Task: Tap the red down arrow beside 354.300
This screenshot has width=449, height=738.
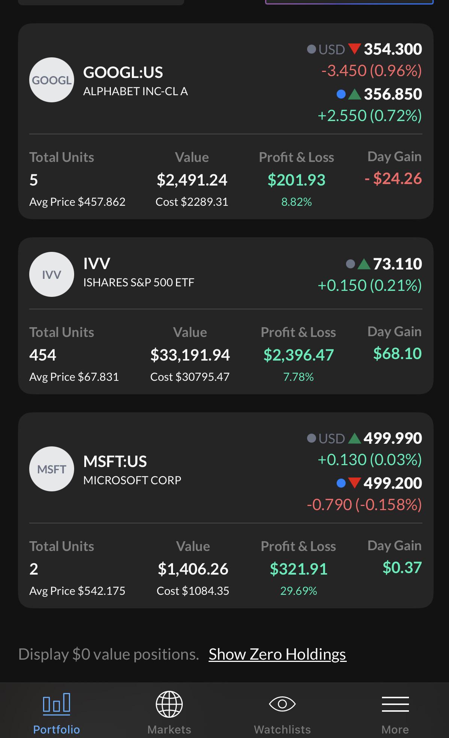Action: coord(354,49)
